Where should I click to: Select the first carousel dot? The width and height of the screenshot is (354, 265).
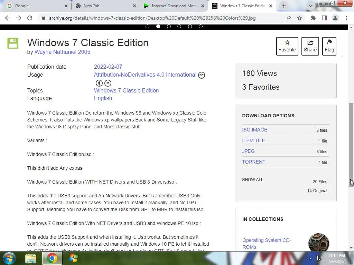click(147, 26)
